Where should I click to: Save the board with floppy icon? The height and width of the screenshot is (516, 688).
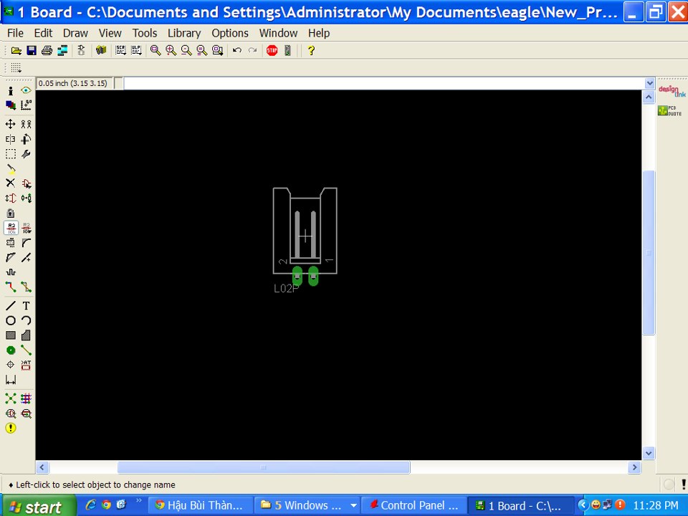point(32,50)
